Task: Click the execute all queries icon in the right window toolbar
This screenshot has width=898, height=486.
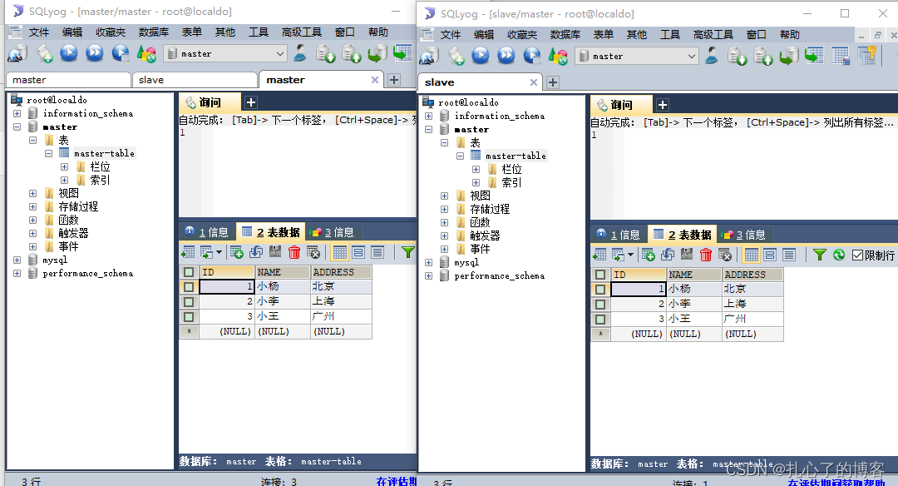Action: tap(506, 56)
